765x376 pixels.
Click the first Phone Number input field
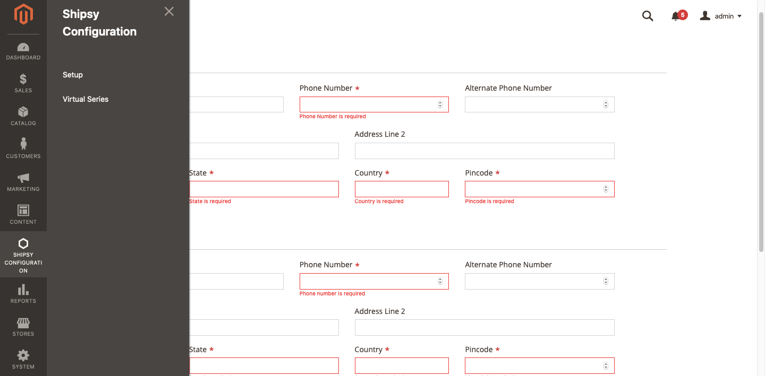pyautogui.click(x=368, y=104)
